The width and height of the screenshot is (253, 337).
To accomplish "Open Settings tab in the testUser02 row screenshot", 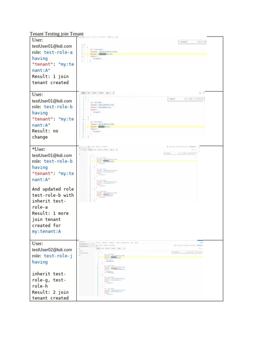I will click(x=136, y=243).
